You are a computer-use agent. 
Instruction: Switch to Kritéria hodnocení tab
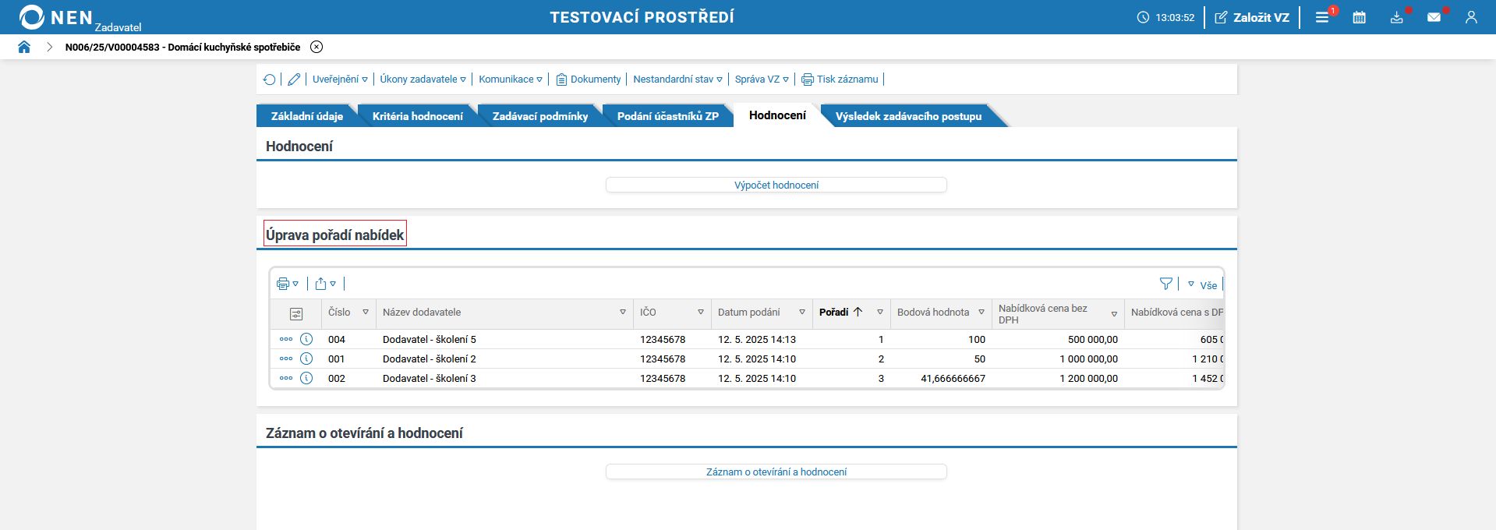[x=418, y=116]
